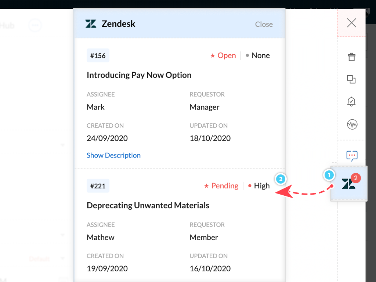This screenshot has width=376, height=282.
Task: Click the Zendesk logo in the panel header
Action: click(91, 24)
